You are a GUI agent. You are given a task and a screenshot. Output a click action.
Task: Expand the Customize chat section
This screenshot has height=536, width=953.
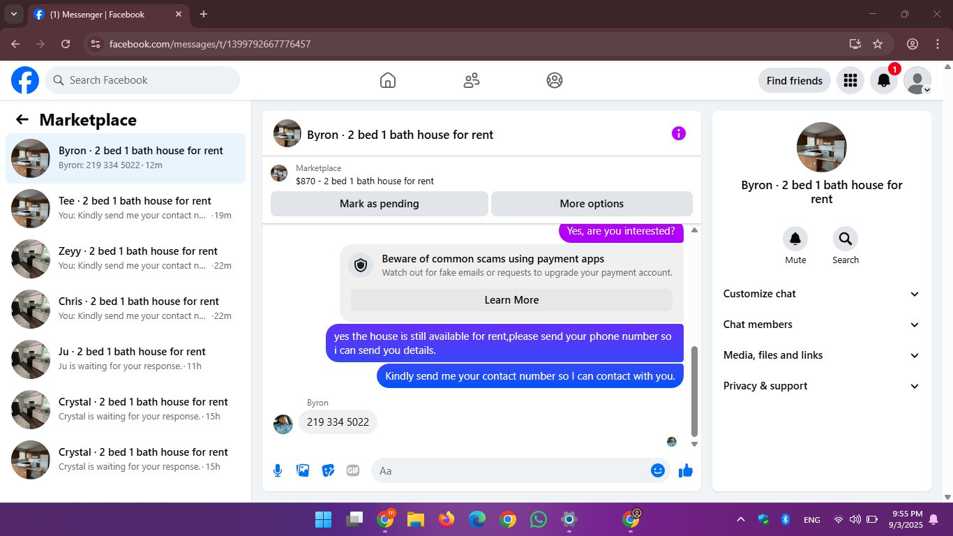point(822,294)
